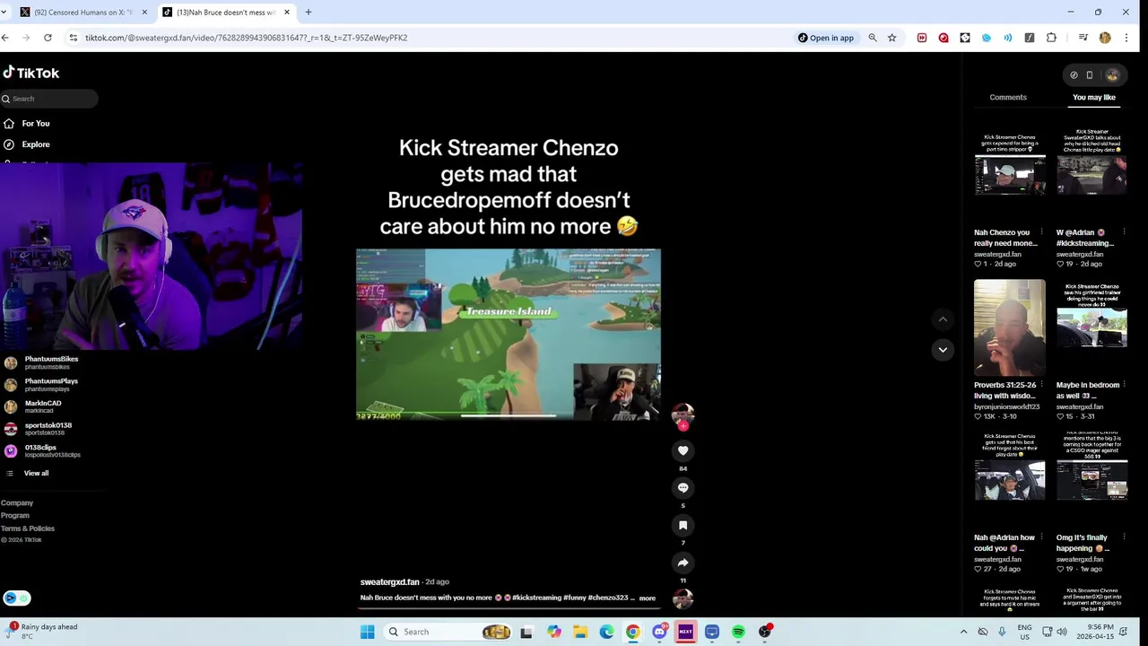Click the address bar URL
This screenshot has height=646, width=1148.
pyautogui.click(x=247, y=38)
